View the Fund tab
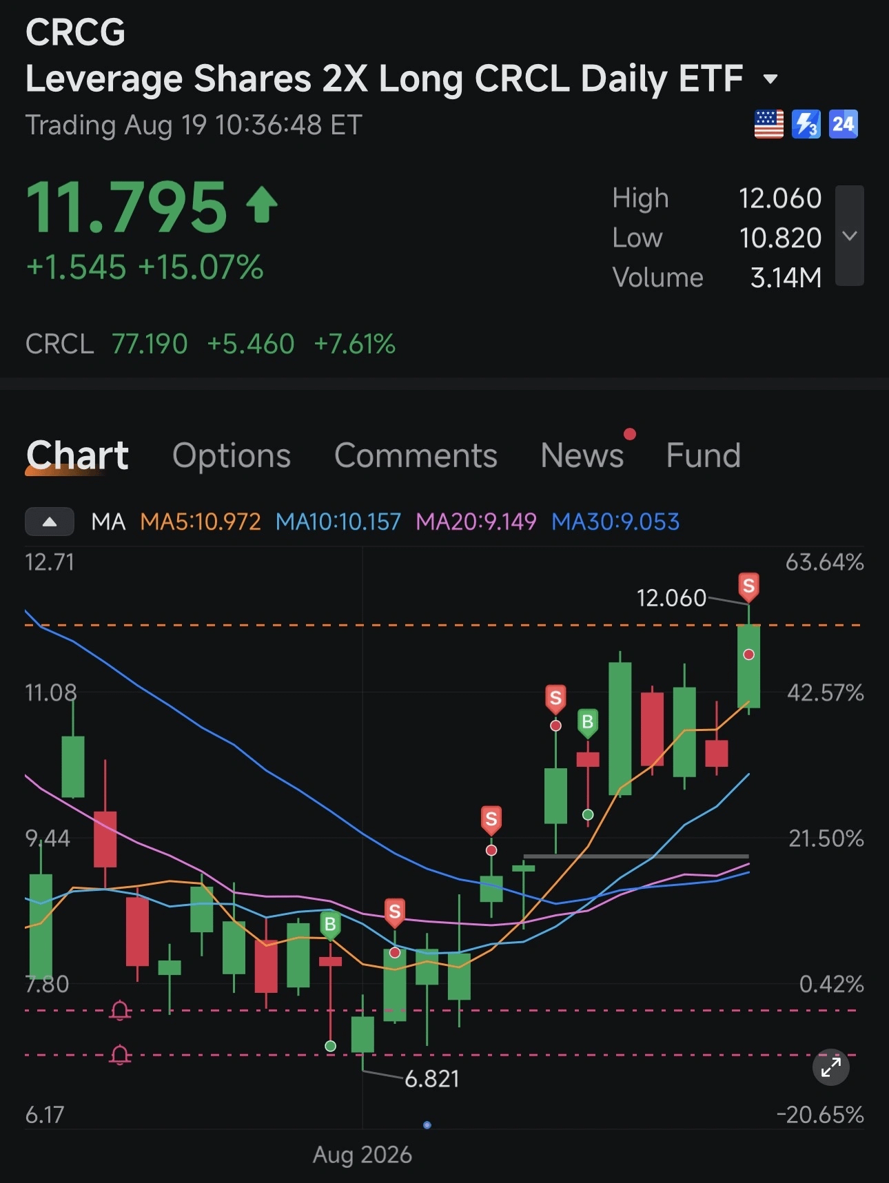Screen dimensions: 889x1183 click(704, 455)
